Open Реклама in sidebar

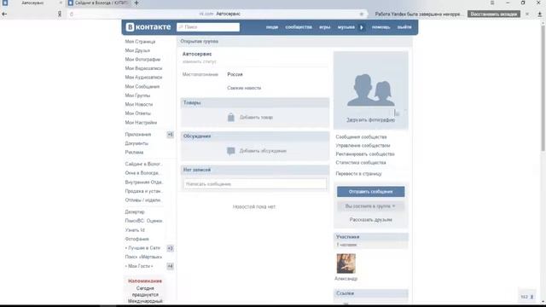134,153
